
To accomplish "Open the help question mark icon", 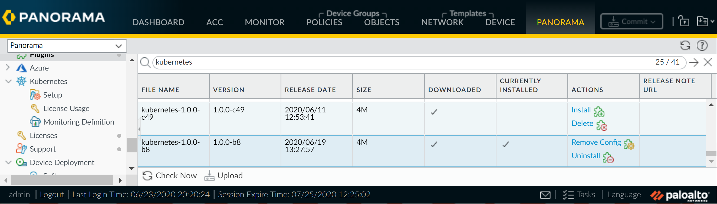I will click(702, 45).
